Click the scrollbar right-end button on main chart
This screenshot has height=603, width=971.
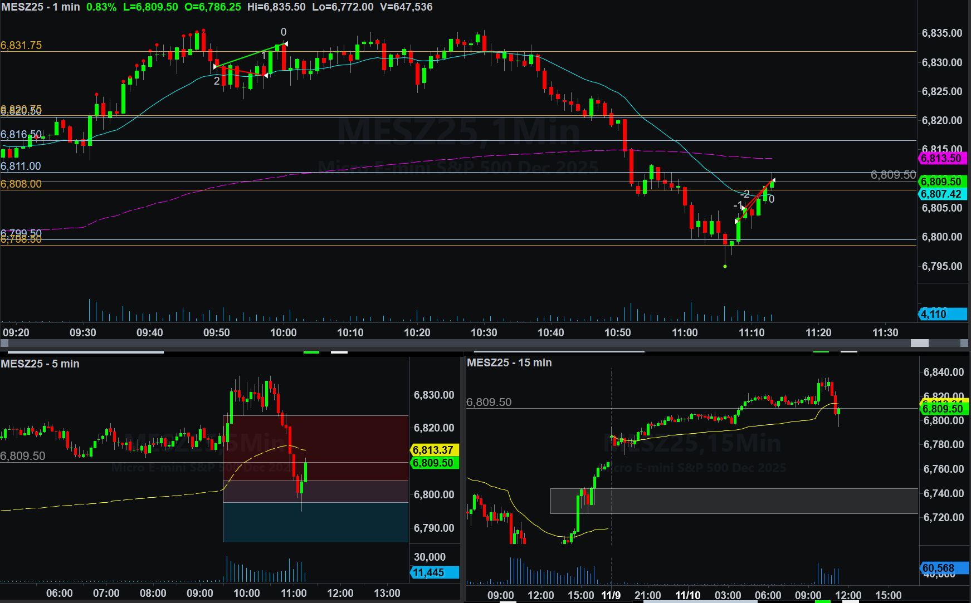965,343
